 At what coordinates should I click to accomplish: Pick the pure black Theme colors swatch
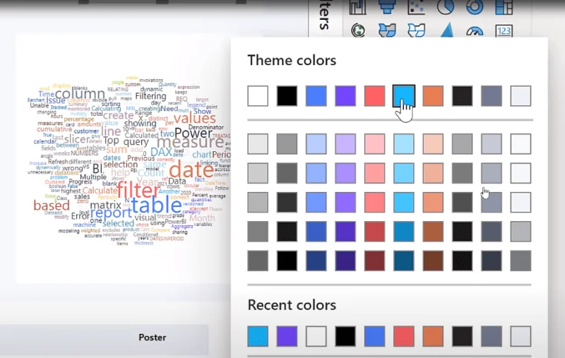287,96
